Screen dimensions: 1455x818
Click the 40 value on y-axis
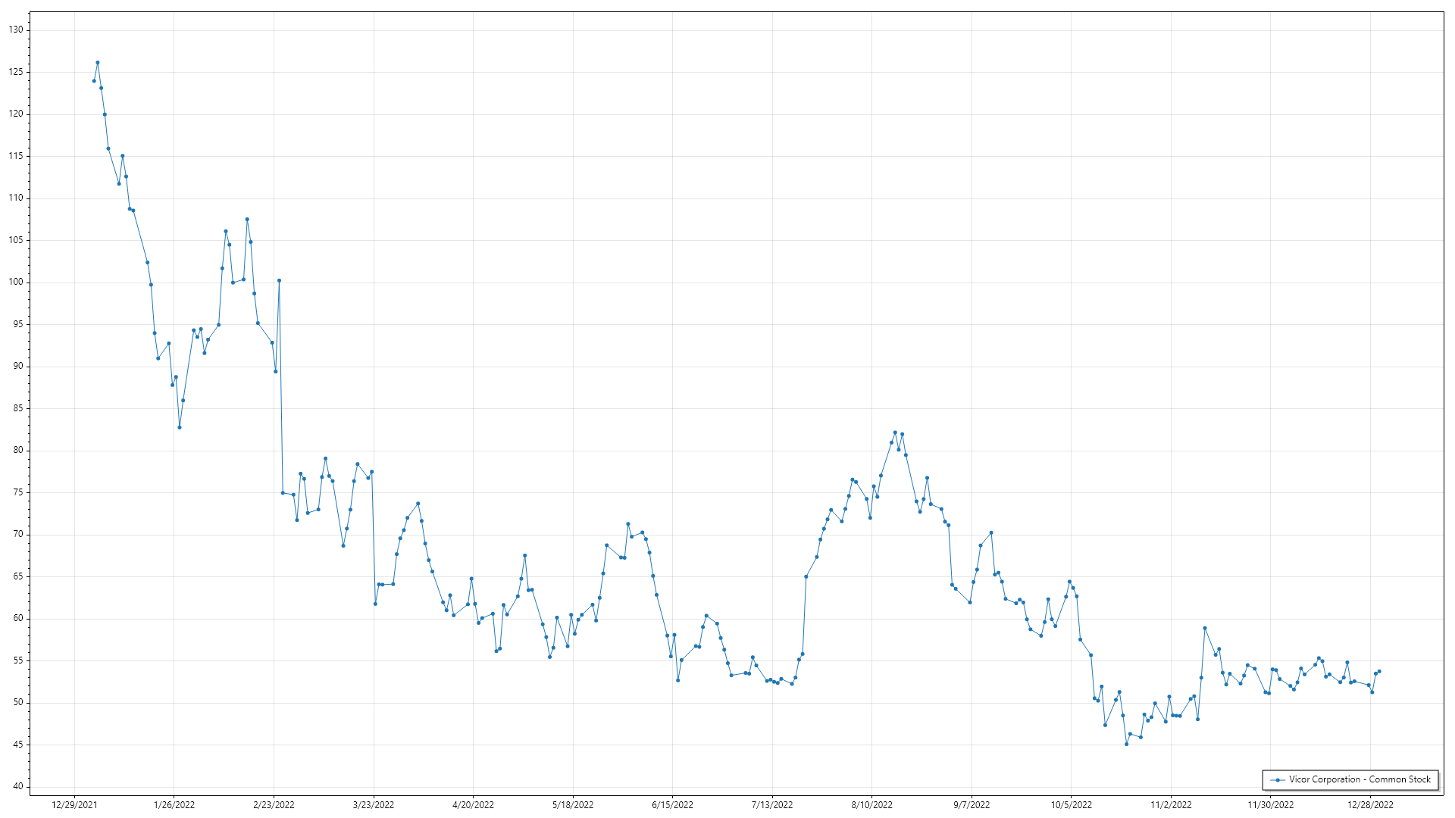[18, 786]
